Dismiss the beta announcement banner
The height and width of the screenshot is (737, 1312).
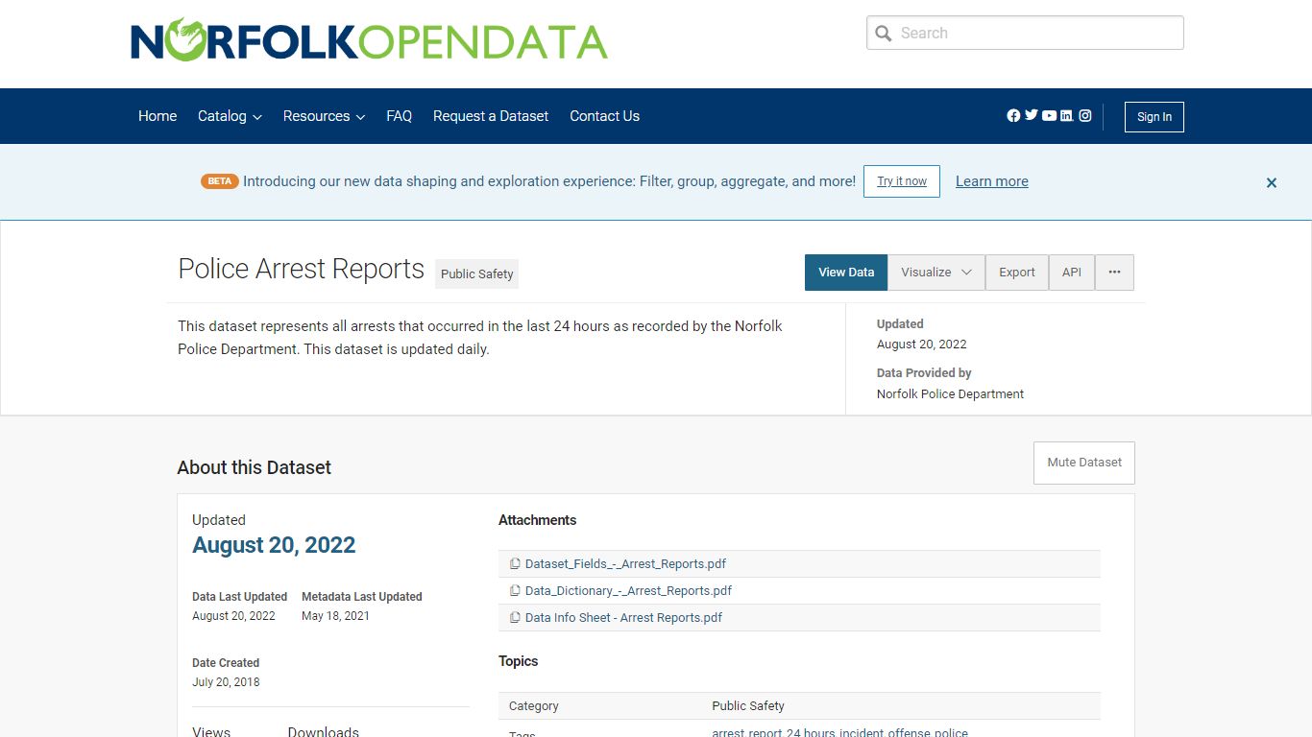1272,182
